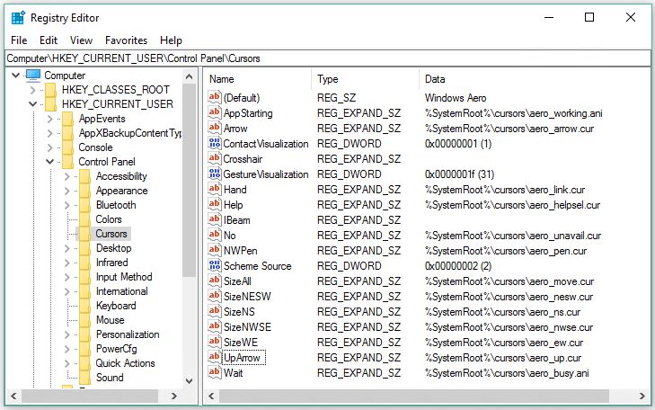This screenshot has height=410, width=655.
Task: Click the string icon beside SizeNS
Action: tap(215, 311)
